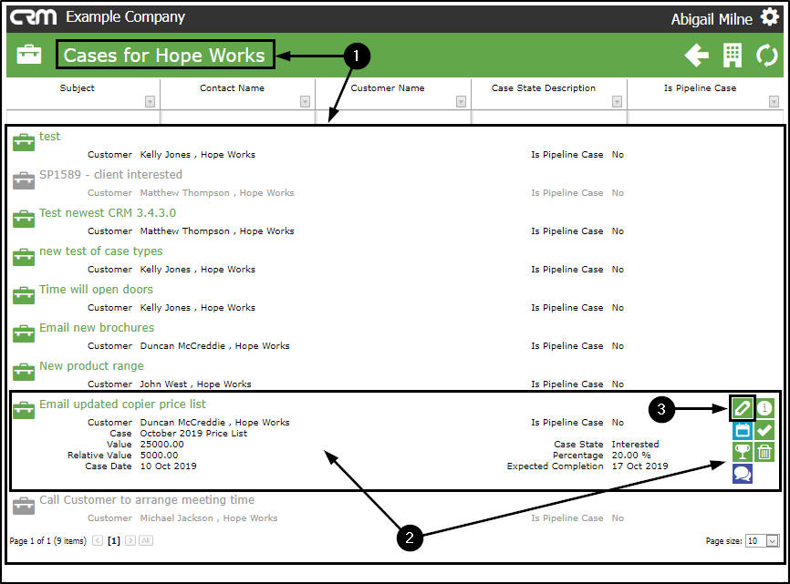Click 'John West , Hope Works' customer text
Viewport: 790px width, 584px height.
pos(195,384)
